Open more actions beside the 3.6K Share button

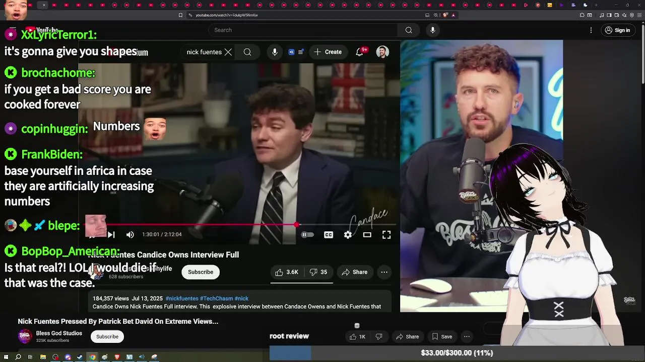tap(384, 272)
